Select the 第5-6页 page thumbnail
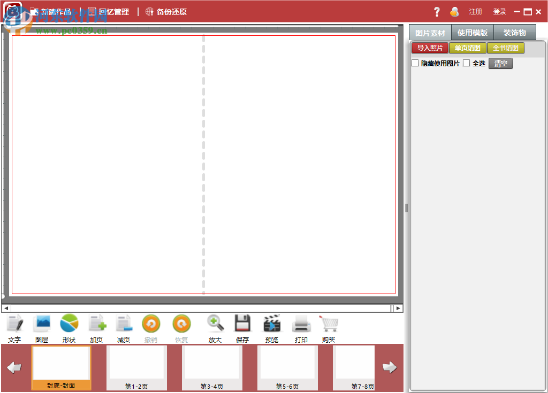This screenshot has height=393, width=548. tap(287, 368)
